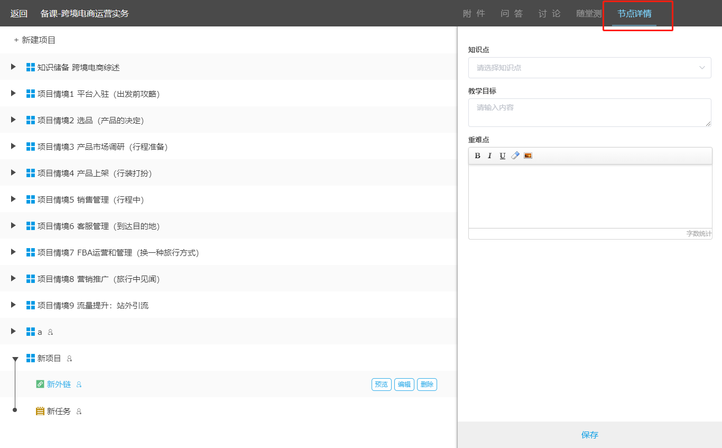This screenshot has height=448, width=722.
Task: Collapse the 新项目 node
Action: point(15,359)
